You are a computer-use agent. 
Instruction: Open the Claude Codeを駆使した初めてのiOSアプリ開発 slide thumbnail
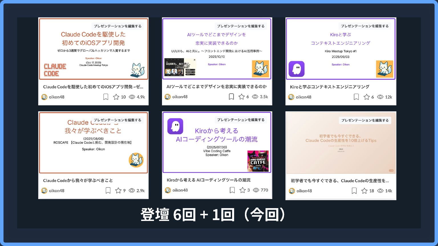94,49
